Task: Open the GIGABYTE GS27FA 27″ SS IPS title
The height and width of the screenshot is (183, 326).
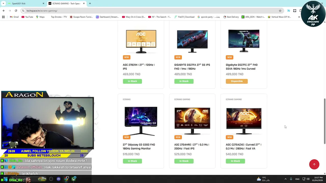Action: pyautogui.click(x=192, y=67)
